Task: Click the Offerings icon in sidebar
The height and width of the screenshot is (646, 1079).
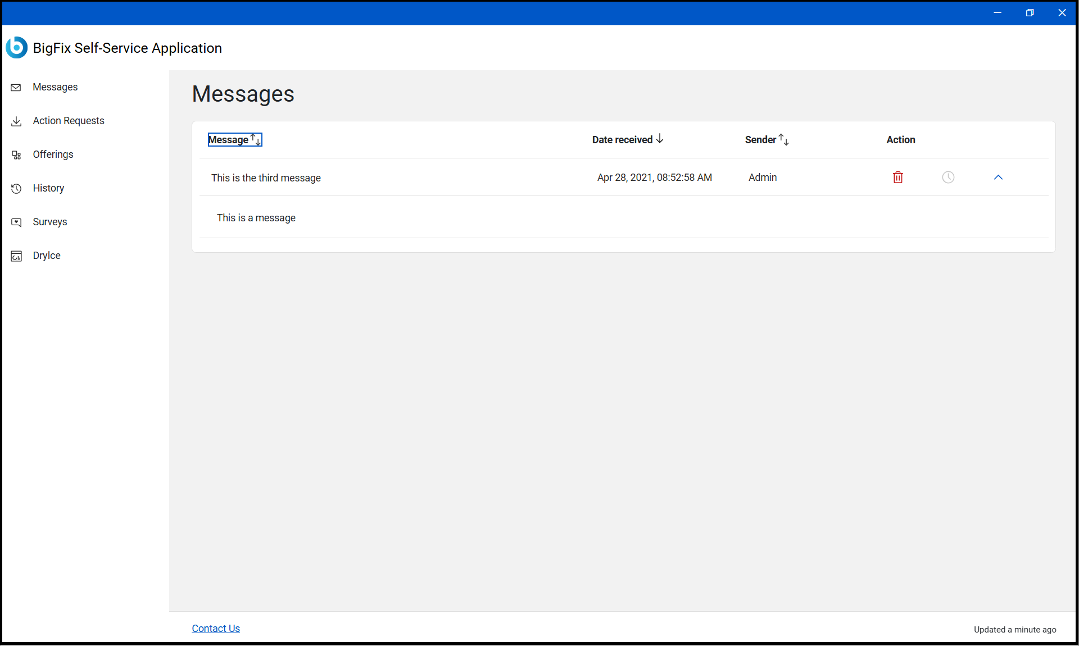Action: coord(16,155)
